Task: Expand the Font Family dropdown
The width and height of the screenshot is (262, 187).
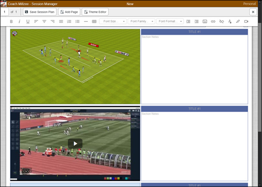Action: 141,21
